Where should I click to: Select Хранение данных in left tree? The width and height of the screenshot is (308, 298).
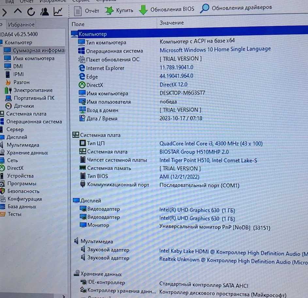click(x=24, y=152)
